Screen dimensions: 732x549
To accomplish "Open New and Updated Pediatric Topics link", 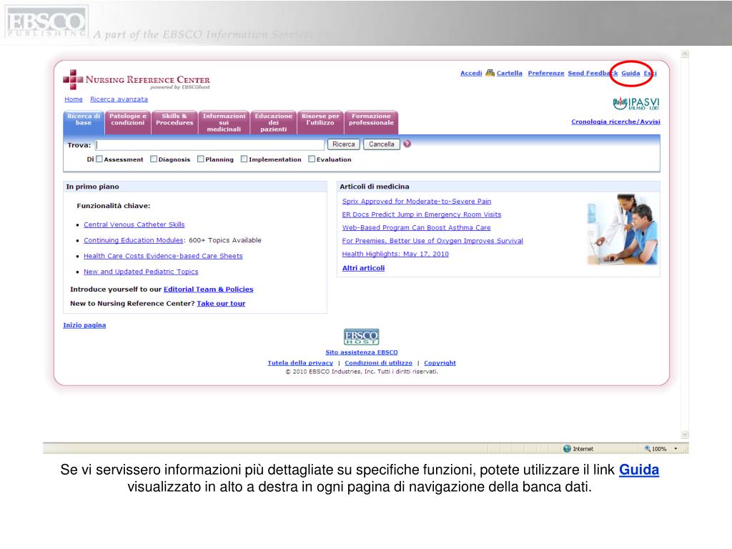I will point(141,272).
